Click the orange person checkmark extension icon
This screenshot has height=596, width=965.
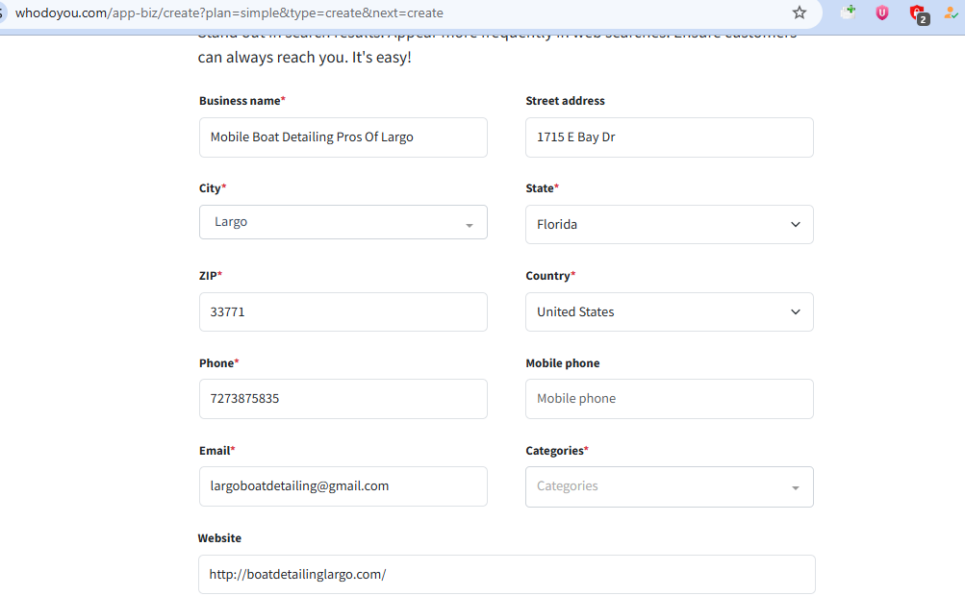coord(951,13)
